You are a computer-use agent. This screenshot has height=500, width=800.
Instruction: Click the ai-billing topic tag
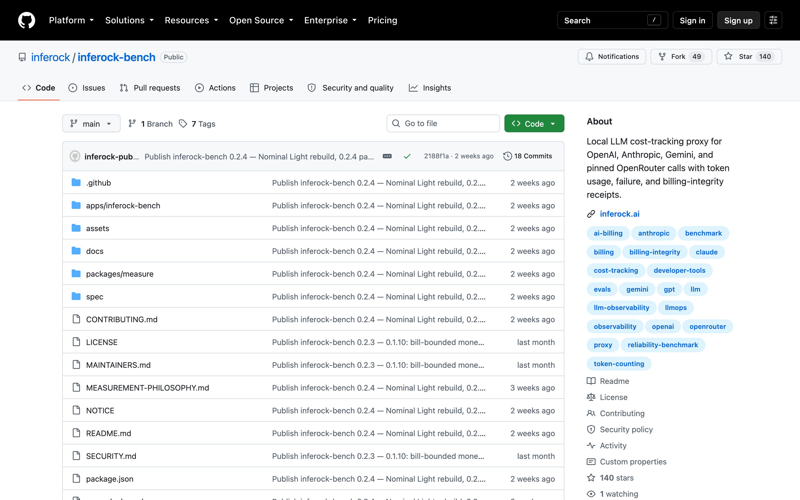[x=608, y=233]
